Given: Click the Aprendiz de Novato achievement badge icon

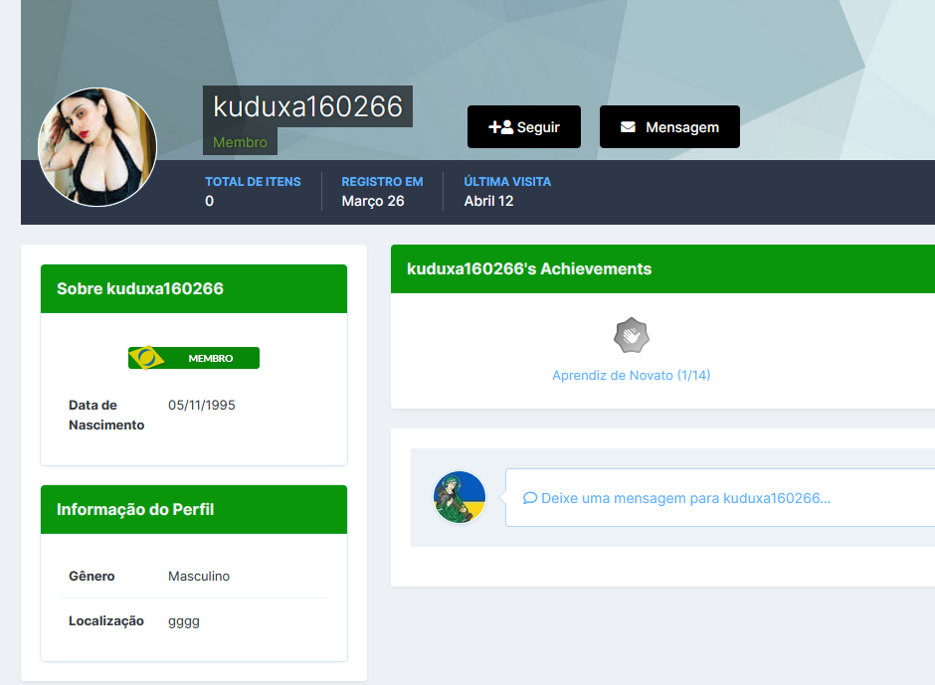Looking at the screenshot, I should pos(632,336).
